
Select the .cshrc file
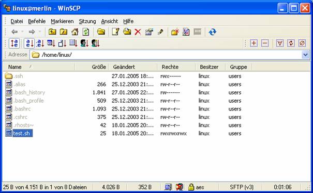pos(16,117)
